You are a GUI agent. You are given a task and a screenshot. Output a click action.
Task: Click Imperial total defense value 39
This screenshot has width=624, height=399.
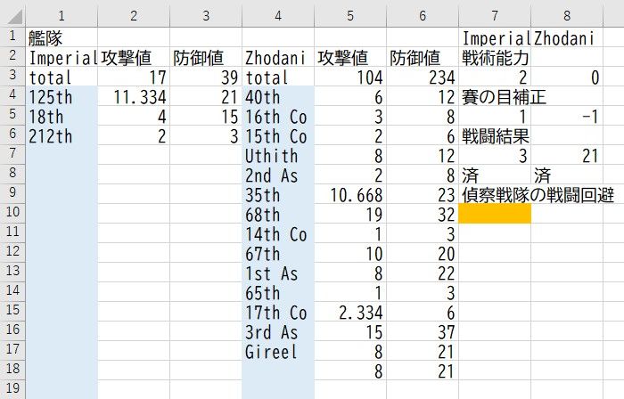coord(206,77)
